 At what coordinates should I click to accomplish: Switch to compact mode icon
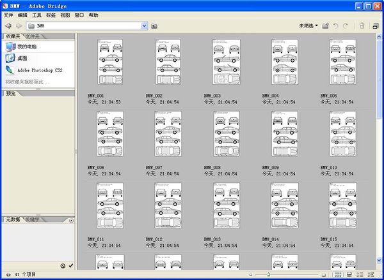pos(376,26)
